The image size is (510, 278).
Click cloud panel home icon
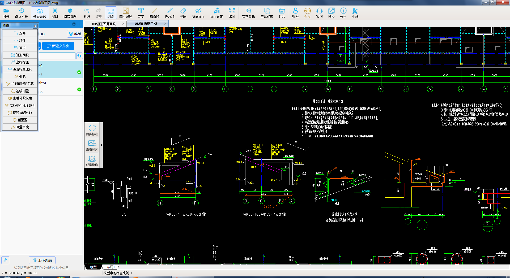(x=5, y=260)
